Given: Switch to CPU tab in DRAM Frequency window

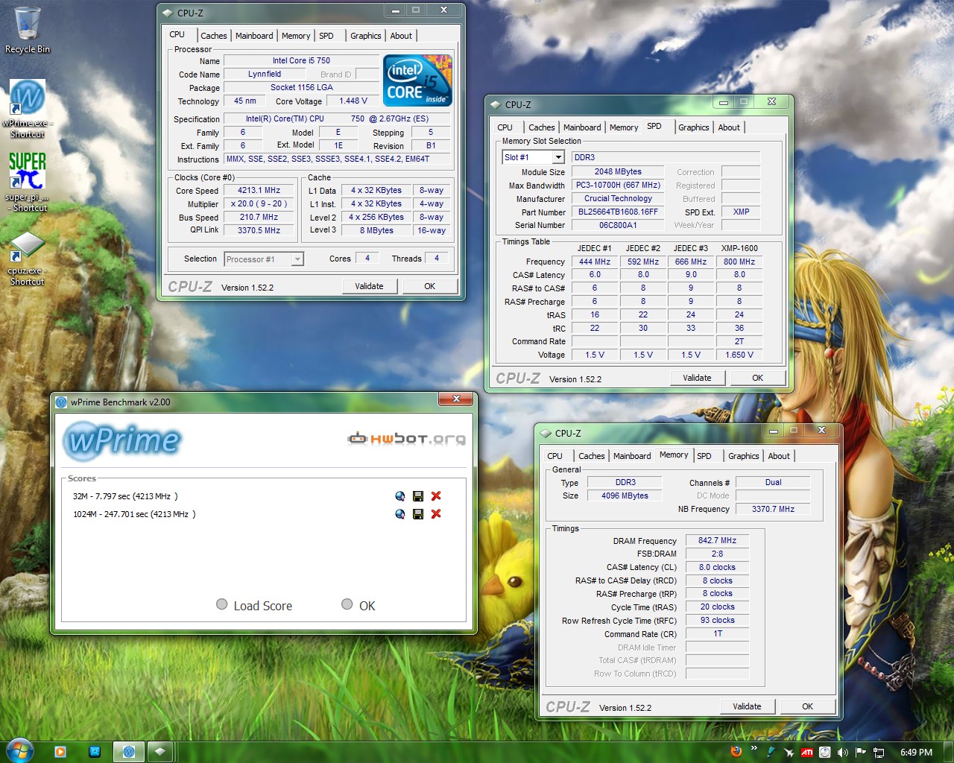Looking at the screenshot, I should point(555,456).
